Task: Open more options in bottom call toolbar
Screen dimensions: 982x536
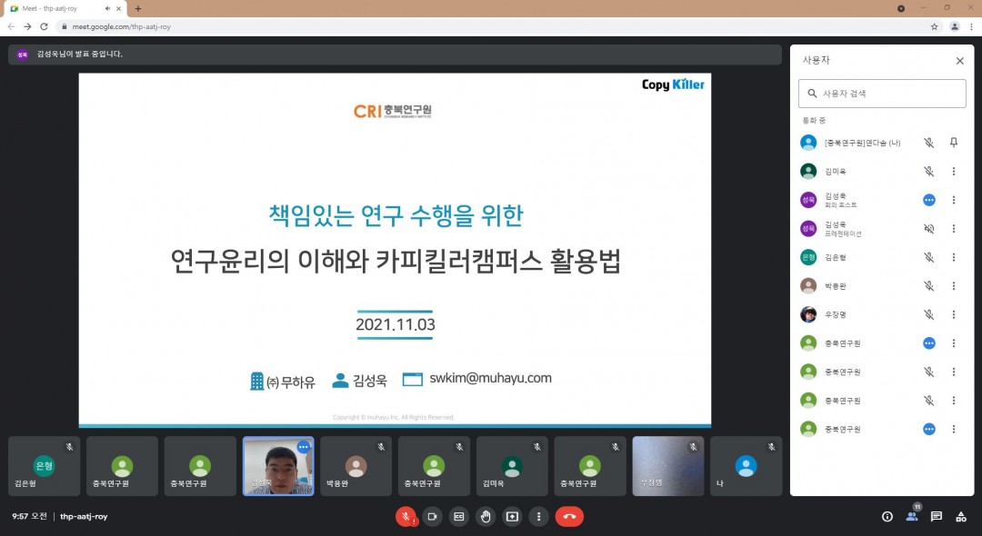Action: click(x=539, y=516)
